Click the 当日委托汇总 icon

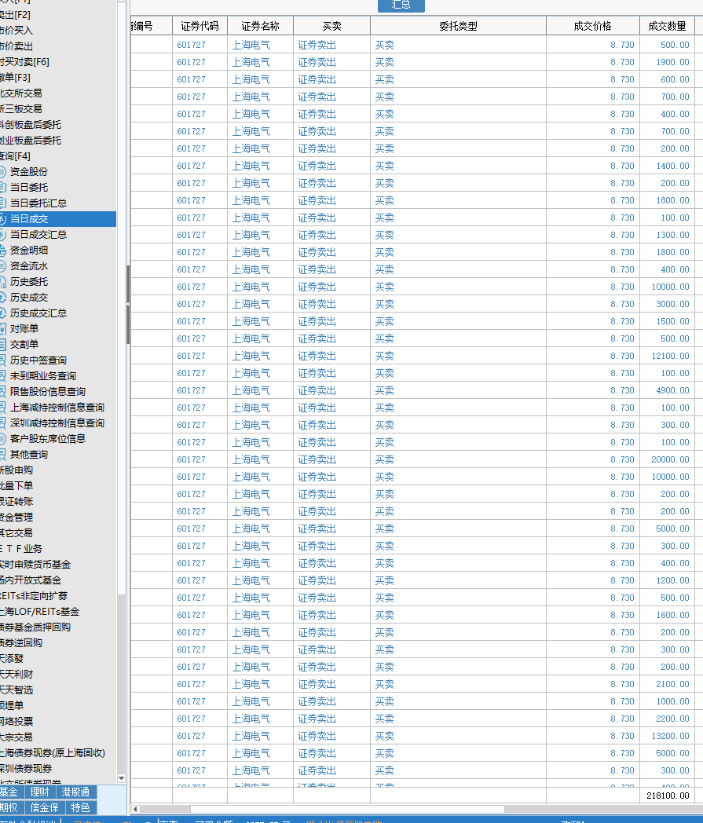[x=2, y=203]
